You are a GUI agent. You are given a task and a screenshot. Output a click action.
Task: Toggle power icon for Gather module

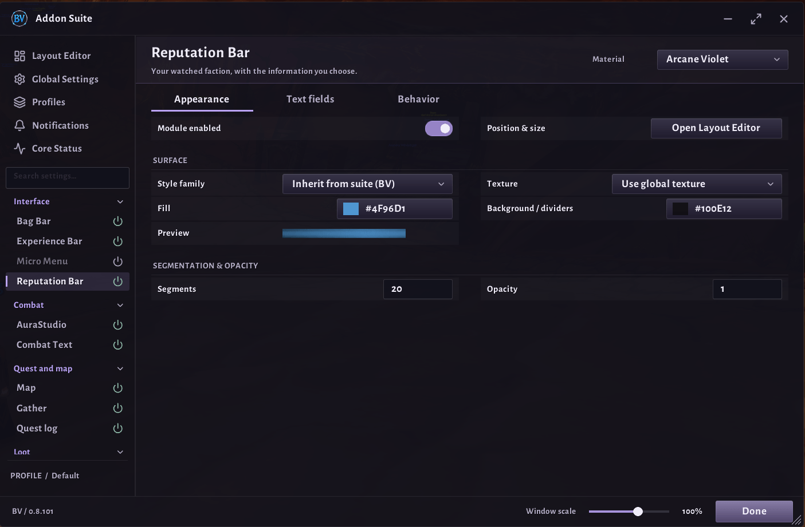click(118, 409)
